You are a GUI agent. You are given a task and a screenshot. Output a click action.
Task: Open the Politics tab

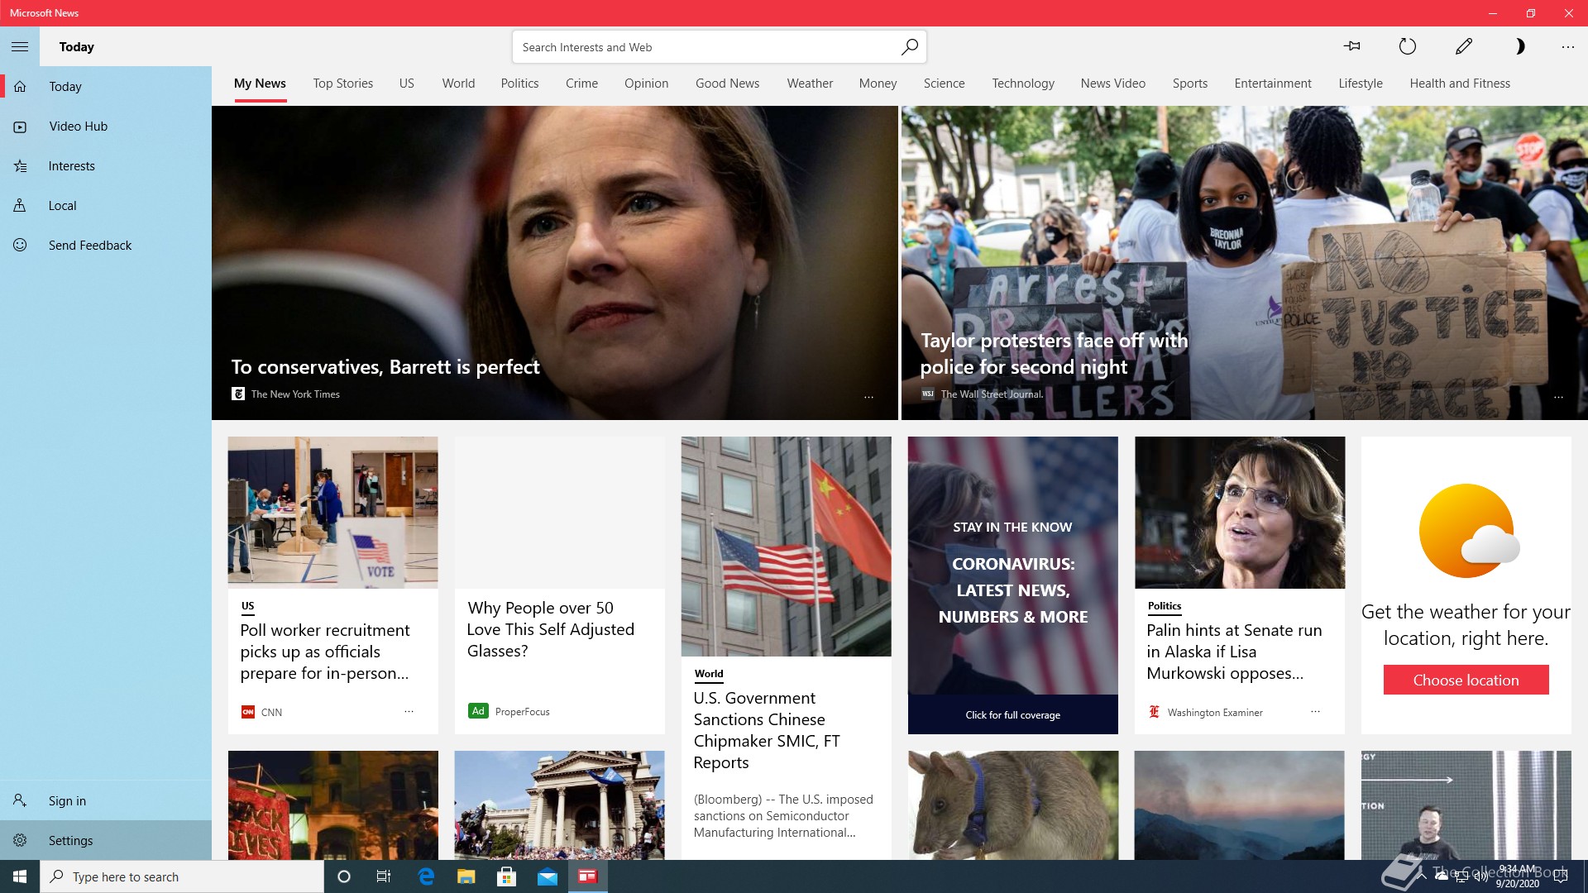pos(519,84)
